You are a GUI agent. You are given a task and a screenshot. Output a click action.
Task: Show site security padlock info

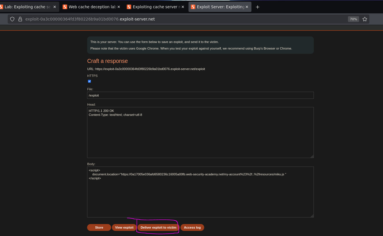point(20,19)
